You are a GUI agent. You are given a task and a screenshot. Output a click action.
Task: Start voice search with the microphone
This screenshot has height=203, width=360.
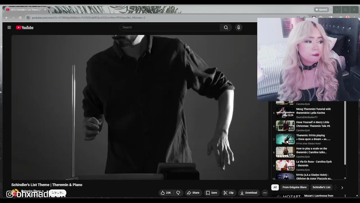coord(238,27)
